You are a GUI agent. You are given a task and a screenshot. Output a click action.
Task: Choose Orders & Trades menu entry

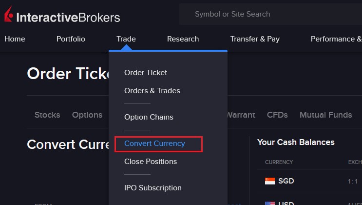pos(152,91)
